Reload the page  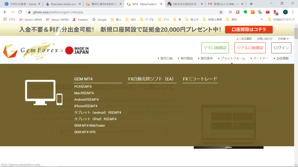tap(20, 12)
